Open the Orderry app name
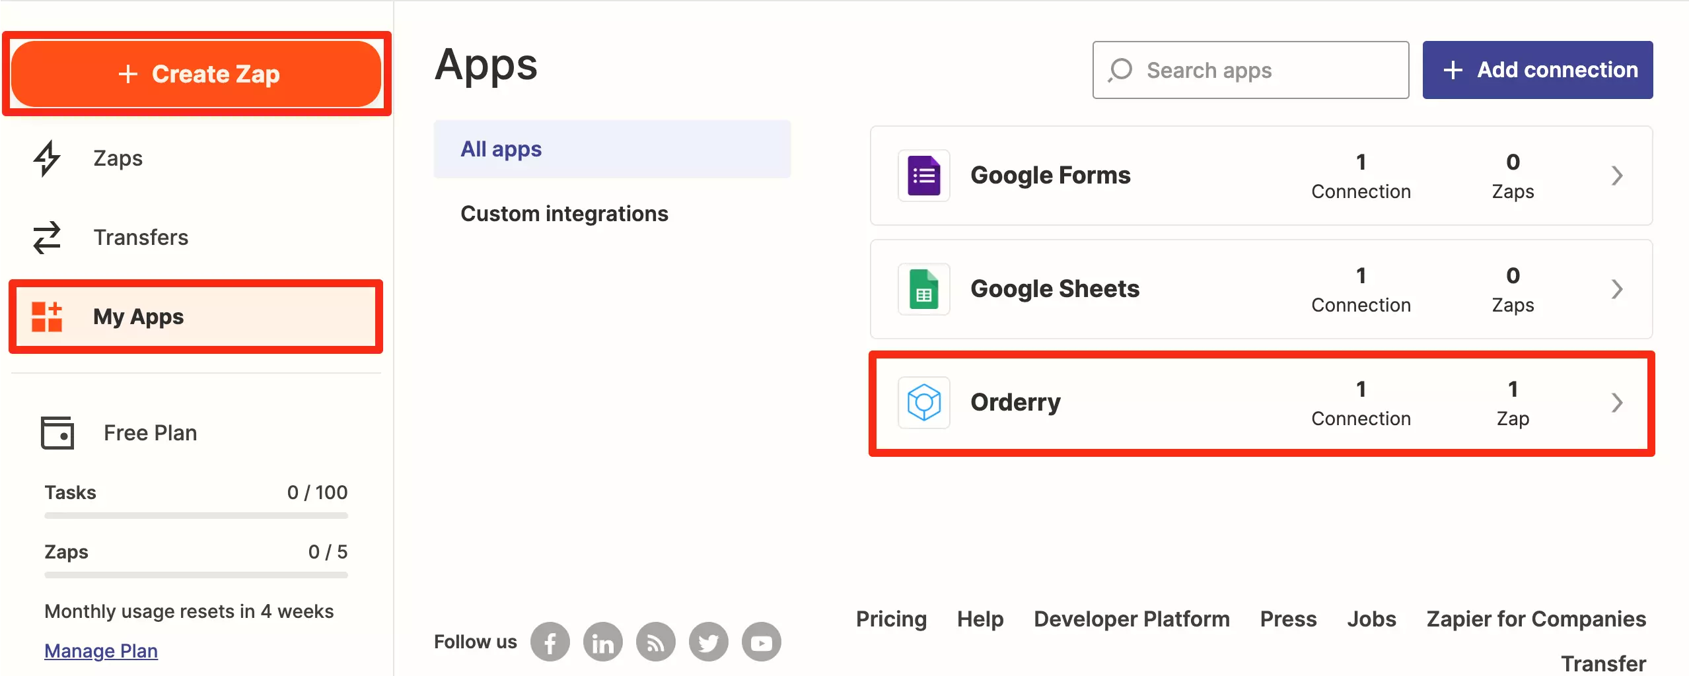This screenshot has width=1689, height=676. pos(1015,403)
